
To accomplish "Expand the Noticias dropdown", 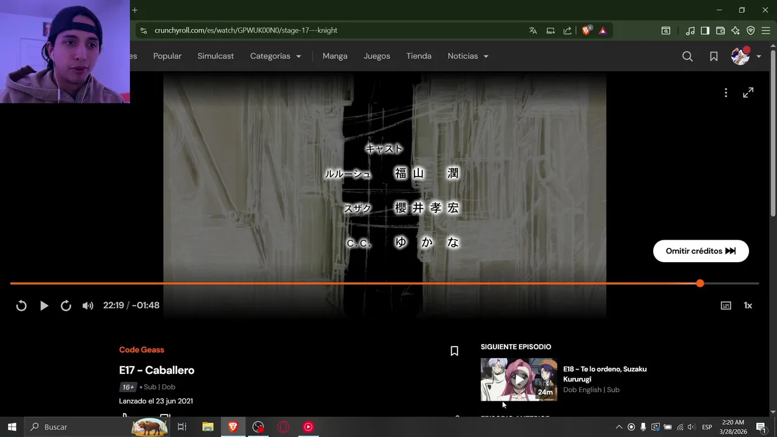I will pos(468,56).
